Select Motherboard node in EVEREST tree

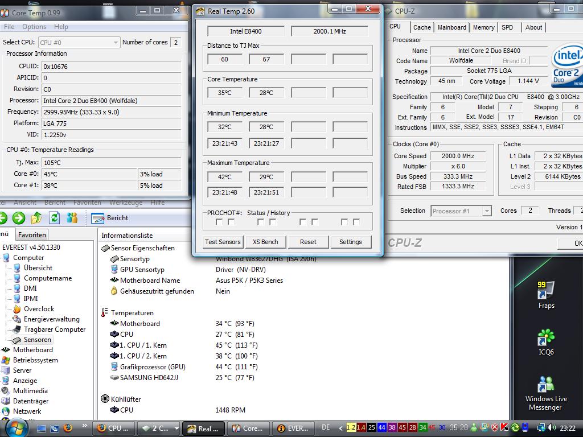click(32, 350)
